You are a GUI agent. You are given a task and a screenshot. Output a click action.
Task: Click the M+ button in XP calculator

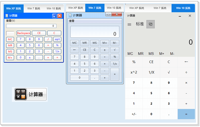[10, 58]
